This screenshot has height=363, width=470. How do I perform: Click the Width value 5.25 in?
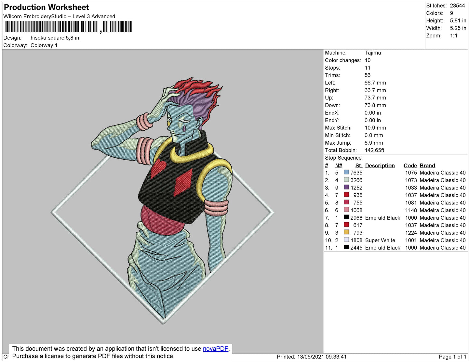click(x=458, y=28)
